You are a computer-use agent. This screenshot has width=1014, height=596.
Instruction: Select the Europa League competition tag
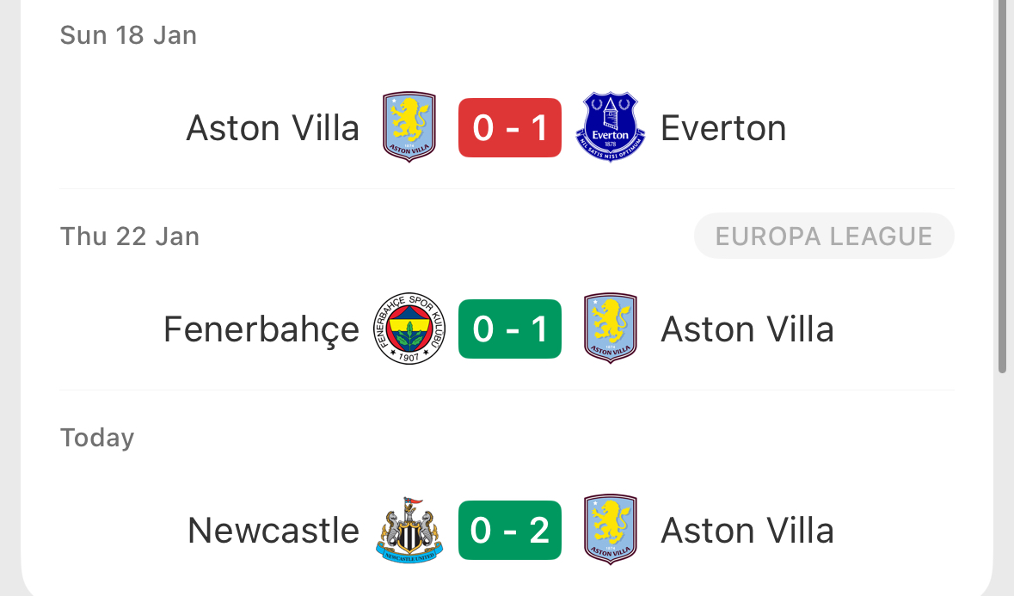tap(824, 237)
